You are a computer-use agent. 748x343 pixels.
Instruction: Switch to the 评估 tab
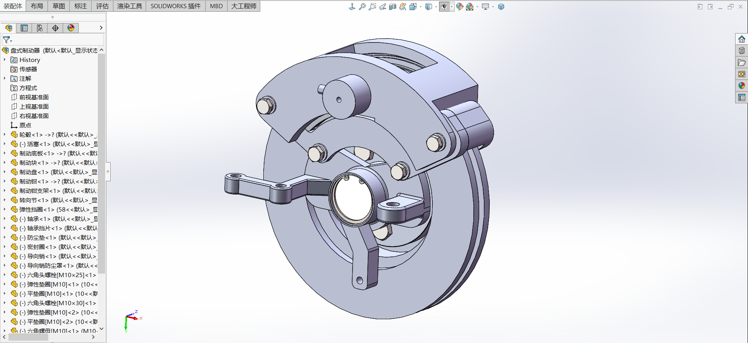(102, 6)
